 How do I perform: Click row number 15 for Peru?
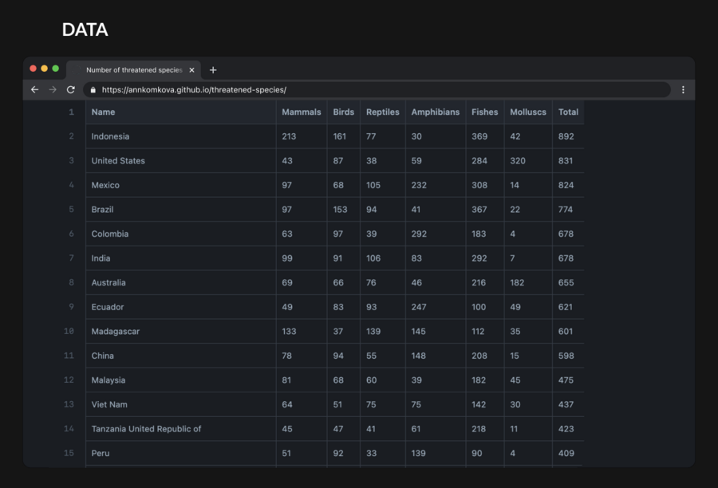click(x=70, y=453)
